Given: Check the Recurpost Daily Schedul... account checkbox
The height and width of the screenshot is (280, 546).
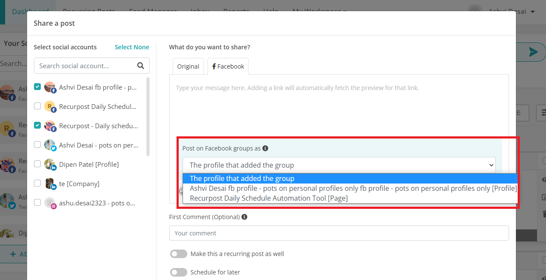Looking at the screenshot, I should (x=37, y=106).
